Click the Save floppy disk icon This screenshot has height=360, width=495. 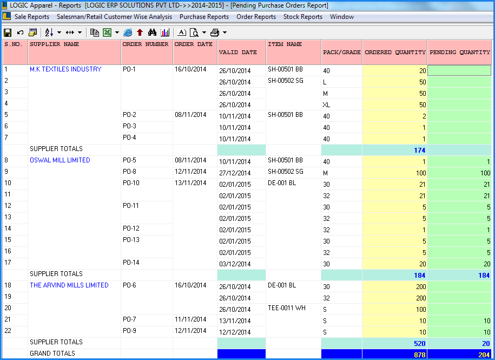click(8, 32)
